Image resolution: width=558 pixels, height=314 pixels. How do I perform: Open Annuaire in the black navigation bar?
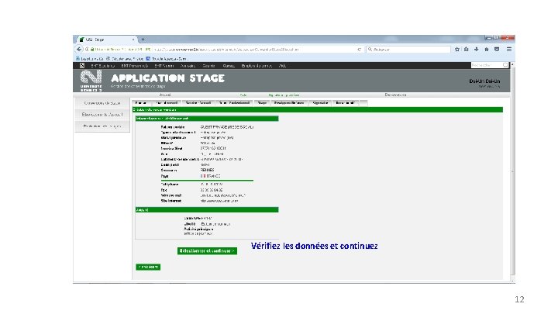(x=188, y=65)
